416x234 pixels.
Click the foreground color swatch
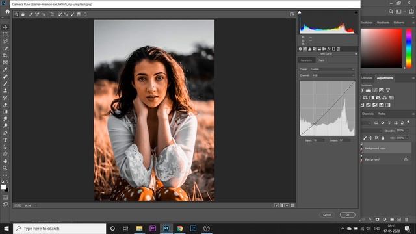click(3, 187)
